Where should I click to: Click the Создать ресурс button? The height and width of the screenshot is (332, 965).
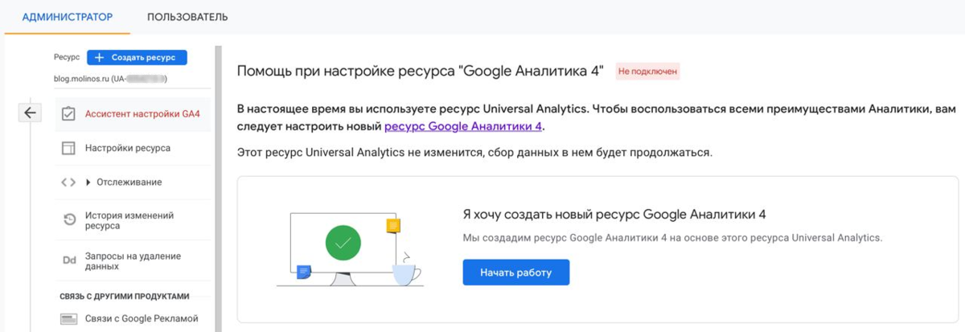(x=137, y=57)
